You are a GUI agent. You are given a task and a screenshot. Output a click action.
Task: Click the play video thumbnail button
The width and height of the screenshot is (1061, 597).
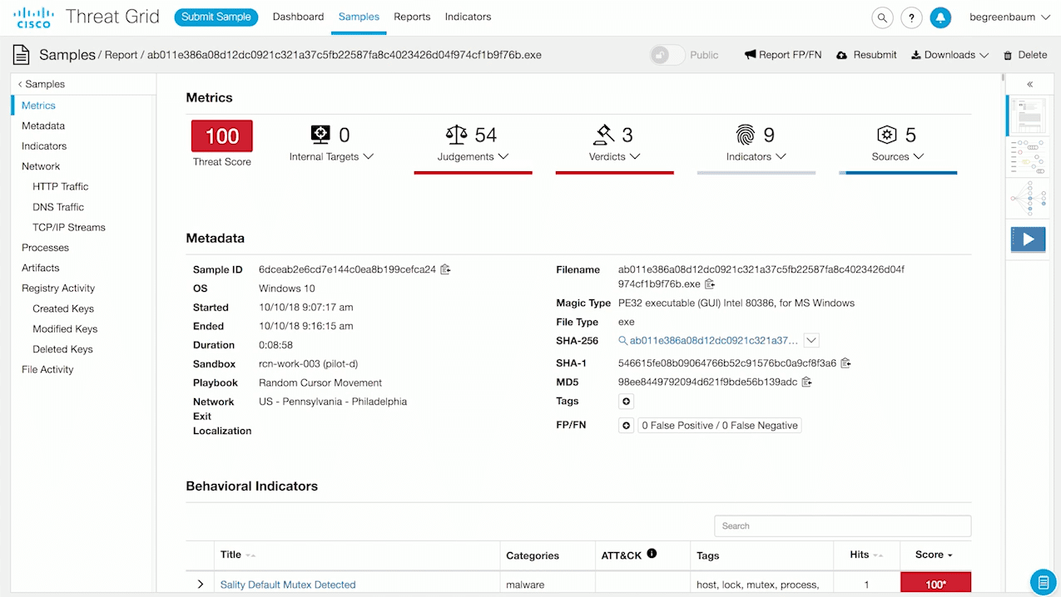tap(1028, 239)
